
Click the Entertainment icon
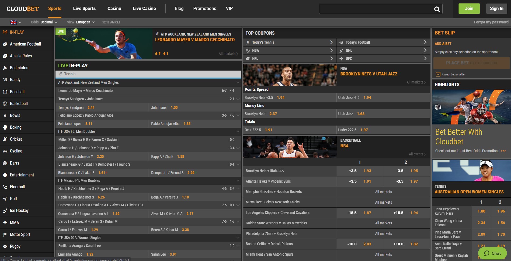tap(5, 175)
